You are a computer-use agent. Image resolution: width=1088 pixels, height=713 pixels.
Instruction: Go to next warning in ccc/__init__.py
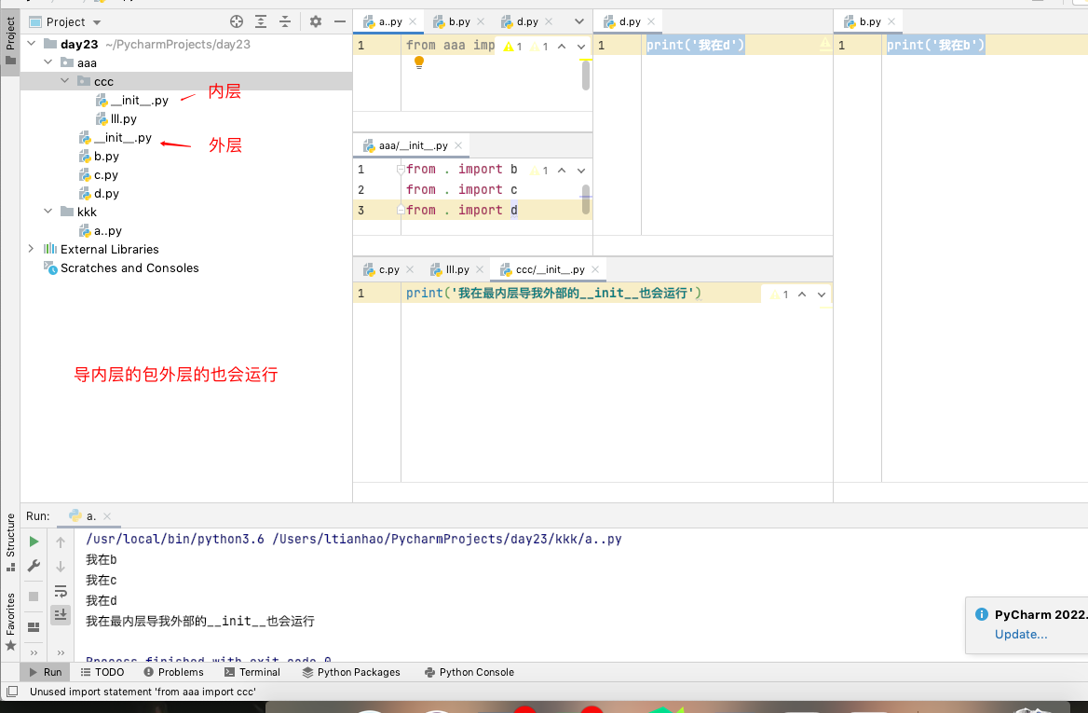pos(822,295)
